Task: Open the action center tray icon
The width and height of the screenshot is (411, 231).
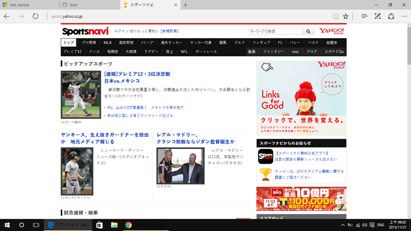Action: click(x=372, y=225)
